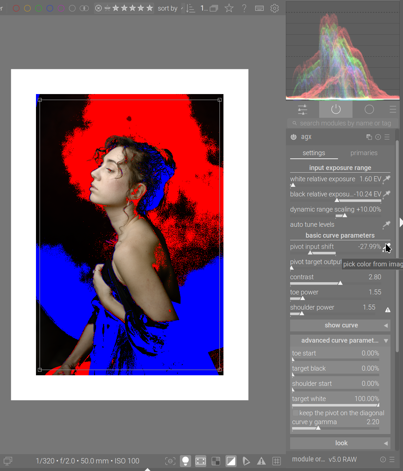Viewport: 403px width, 471px height.
Task: Focus the search modules input field
Action: pos(345,123)
